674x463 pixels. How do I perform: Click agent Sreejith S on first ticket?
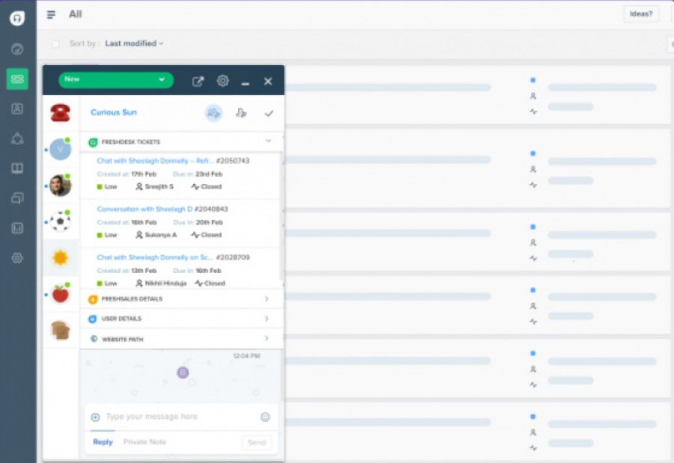(x=155, y=187)
